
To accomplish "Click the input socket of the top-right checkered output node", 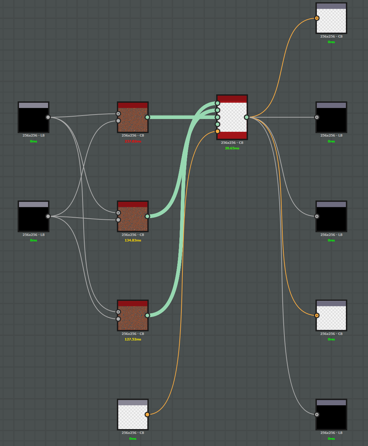I will tap(317, 18).
